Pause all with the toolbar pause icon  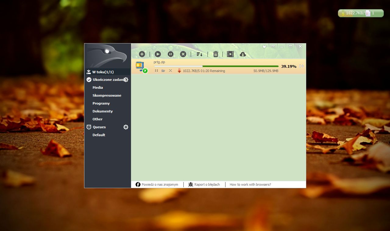coord(170,54)
